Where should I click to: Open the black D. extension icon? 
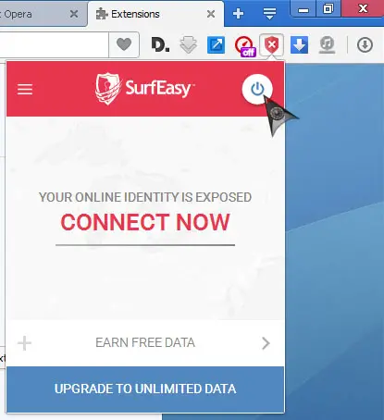pyautogui.click(x=160, y=45)
